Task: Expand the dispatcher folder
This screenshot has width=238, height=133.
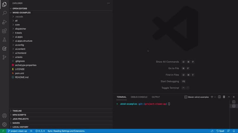Action: [x=61, y=29]
